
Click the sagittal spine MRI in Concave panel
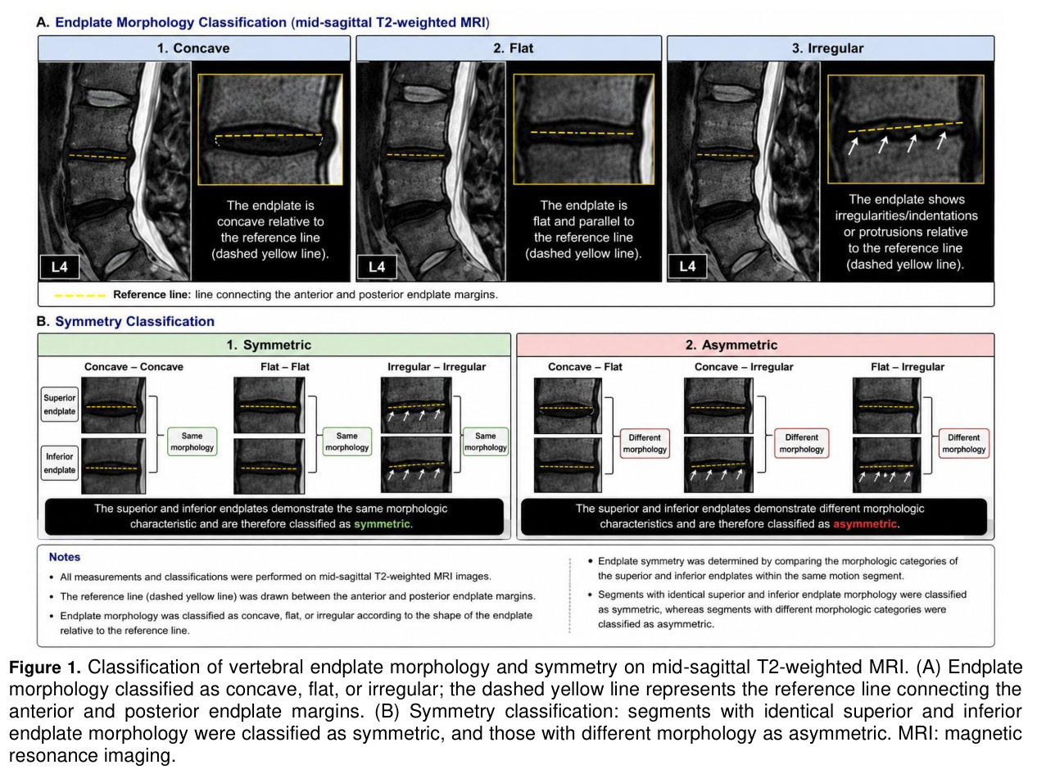coord(115,171)
